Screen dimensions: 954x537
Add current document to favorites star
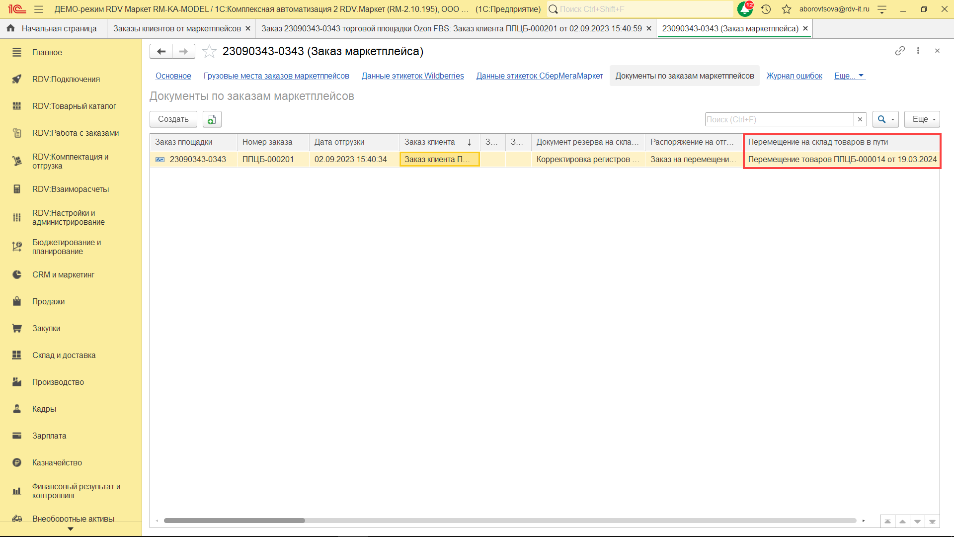[209, 51]
